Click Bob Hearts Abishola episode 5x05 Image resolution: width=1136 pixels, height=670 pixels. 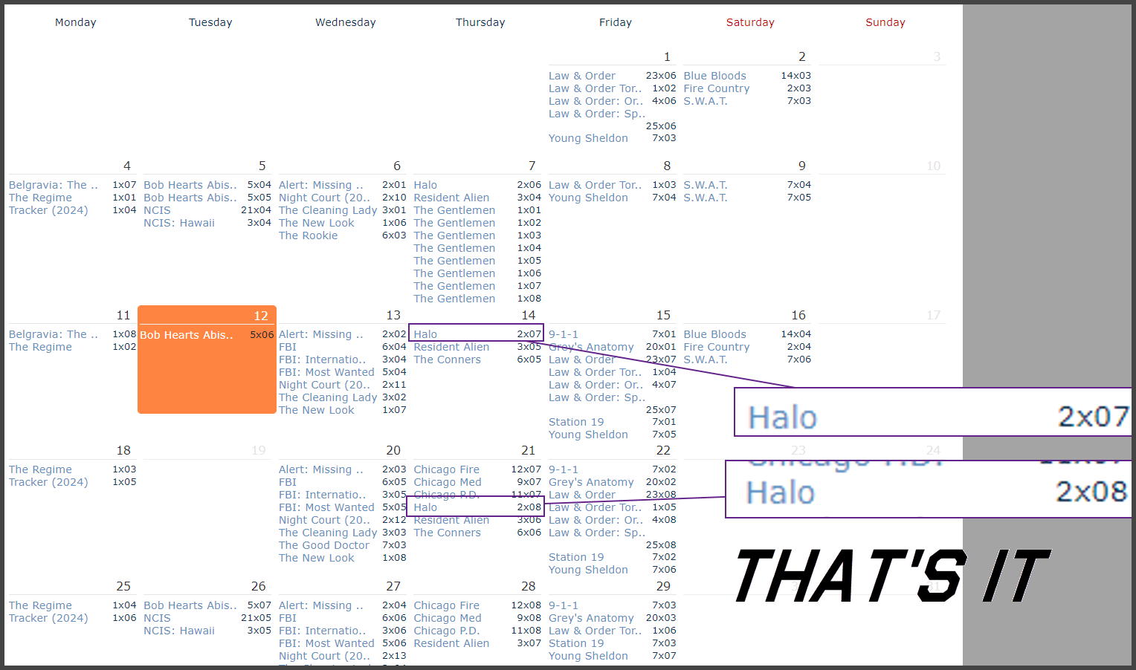[190, 198]
